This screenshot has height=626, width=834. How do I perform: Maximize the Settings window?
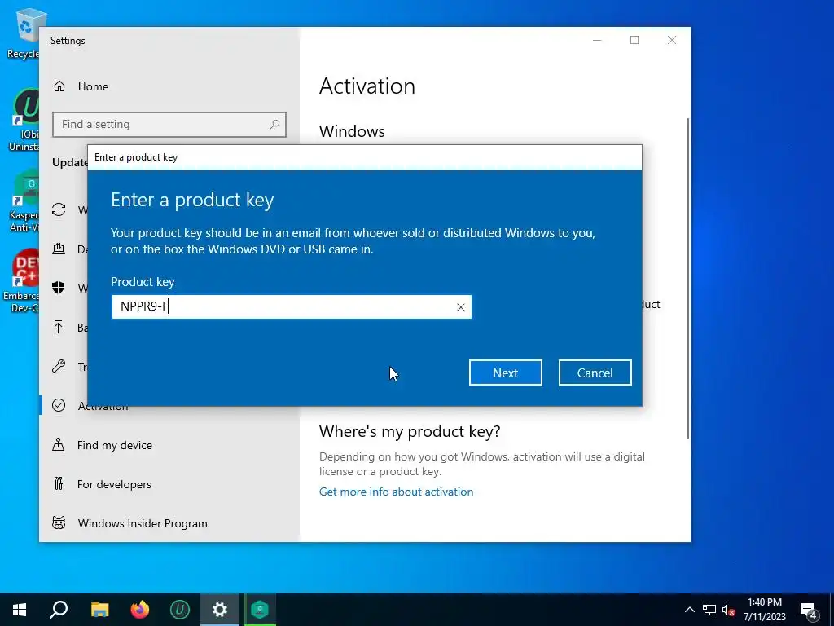coord(634,41)
